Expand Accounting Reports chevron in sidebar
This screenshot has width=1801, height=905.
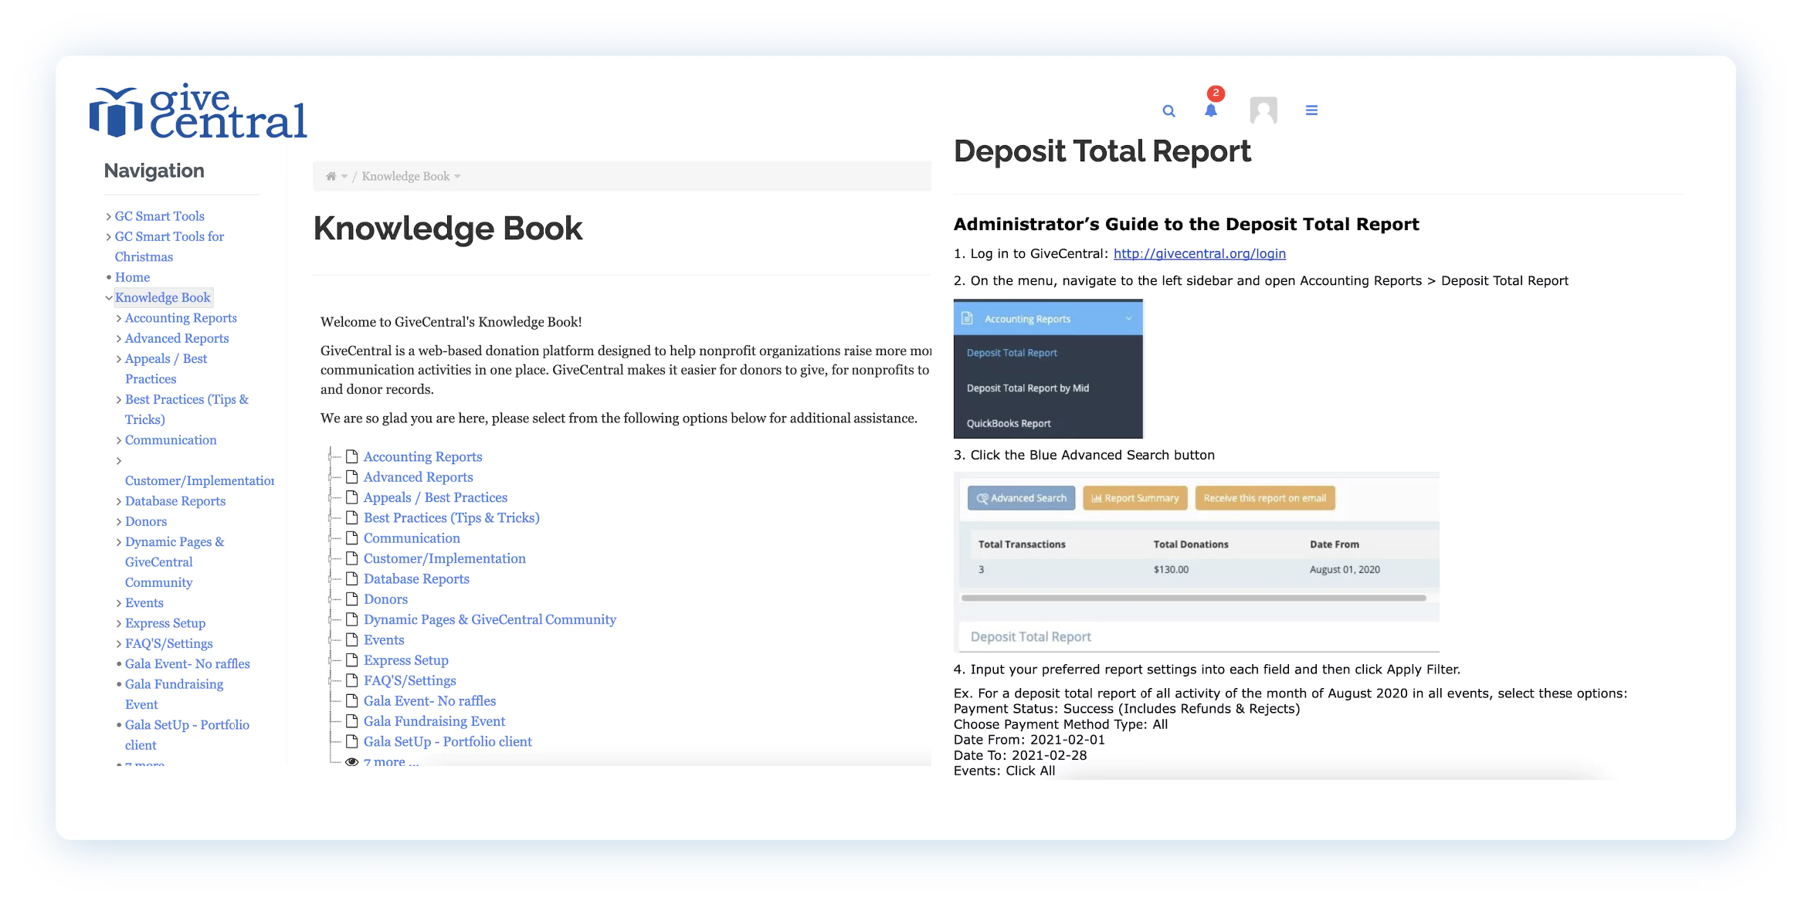point(118,318)
